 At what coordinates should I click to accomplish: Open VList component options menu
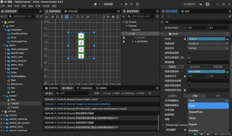228,34
